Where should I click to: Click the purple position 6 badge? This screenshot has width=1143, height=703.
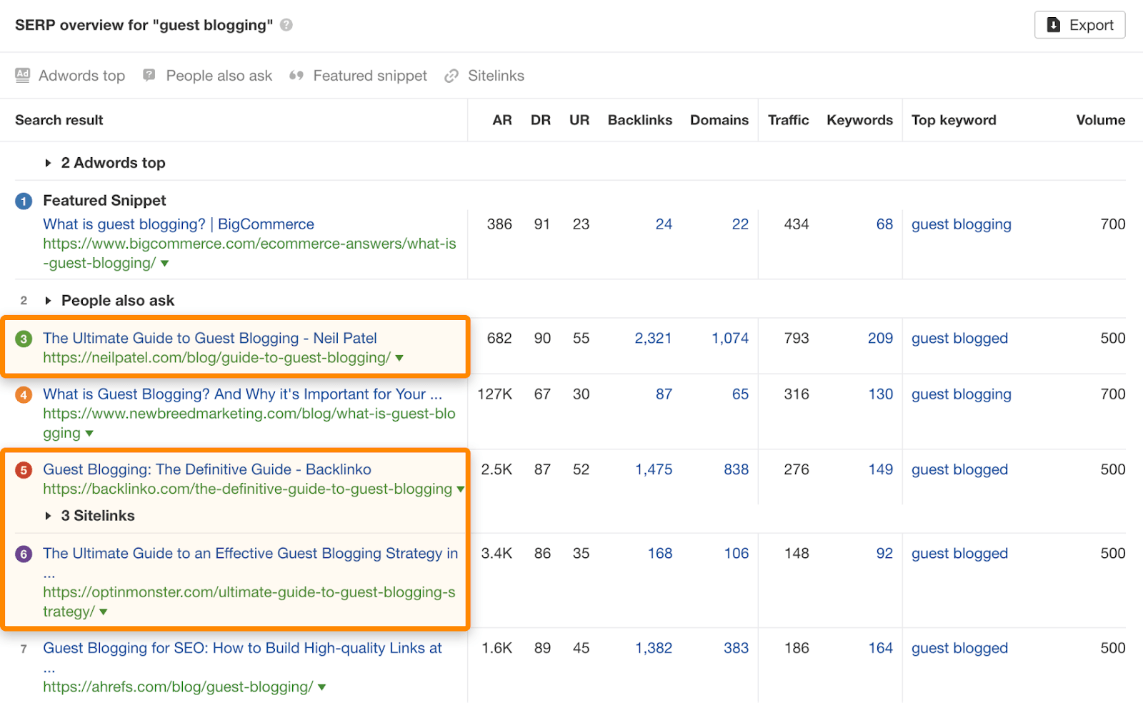pyautogui.click(x=24, y=554)
